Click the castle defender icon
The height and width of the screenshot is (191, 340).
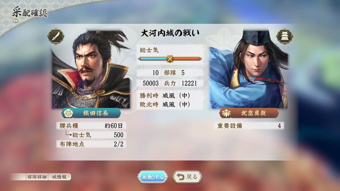point(285,36)
